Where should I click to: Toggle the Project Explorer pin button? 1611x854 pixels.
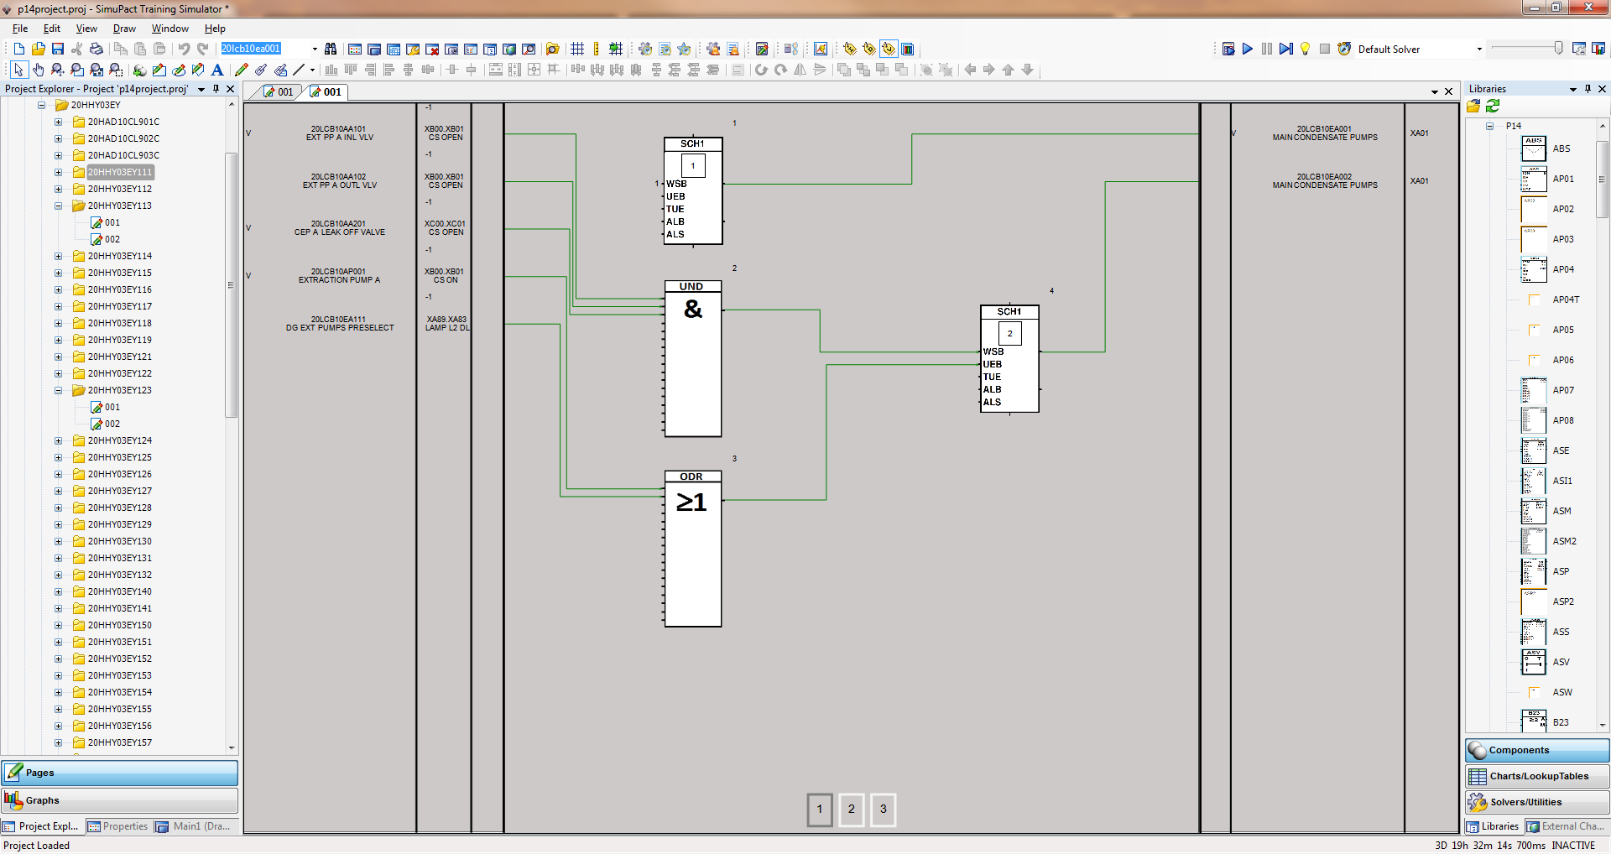[x=216, y=89]
